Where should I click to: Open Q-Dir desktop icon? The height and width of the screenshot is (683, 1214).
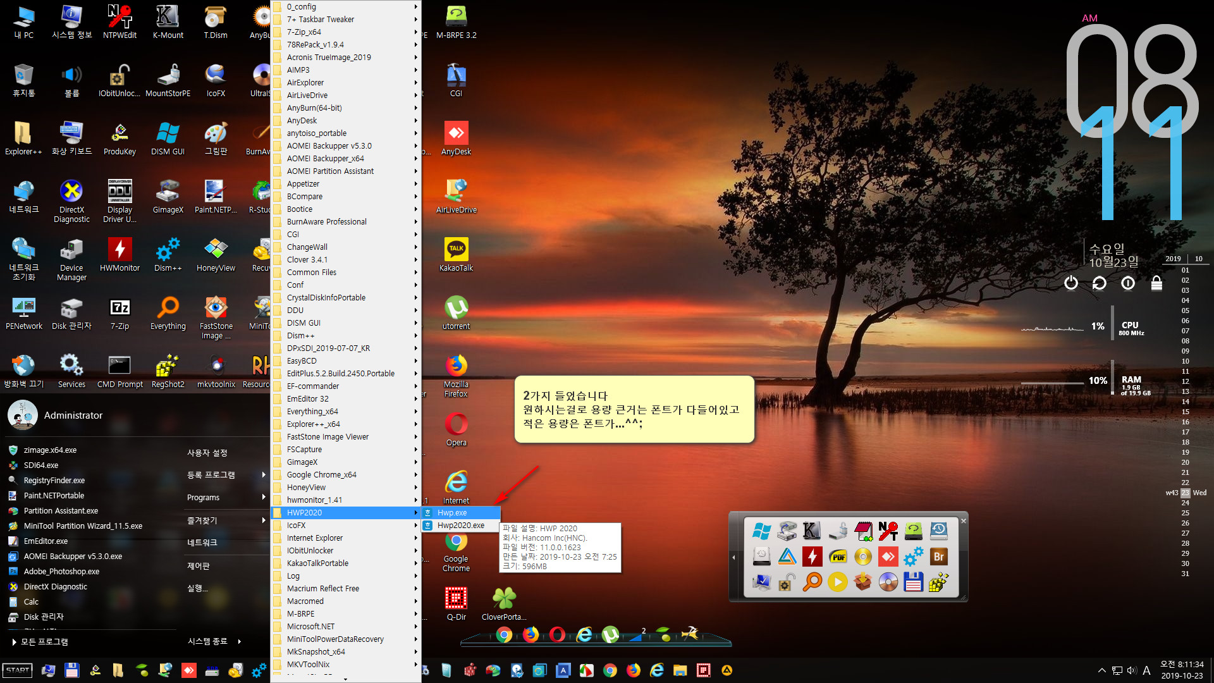point(456,604)
